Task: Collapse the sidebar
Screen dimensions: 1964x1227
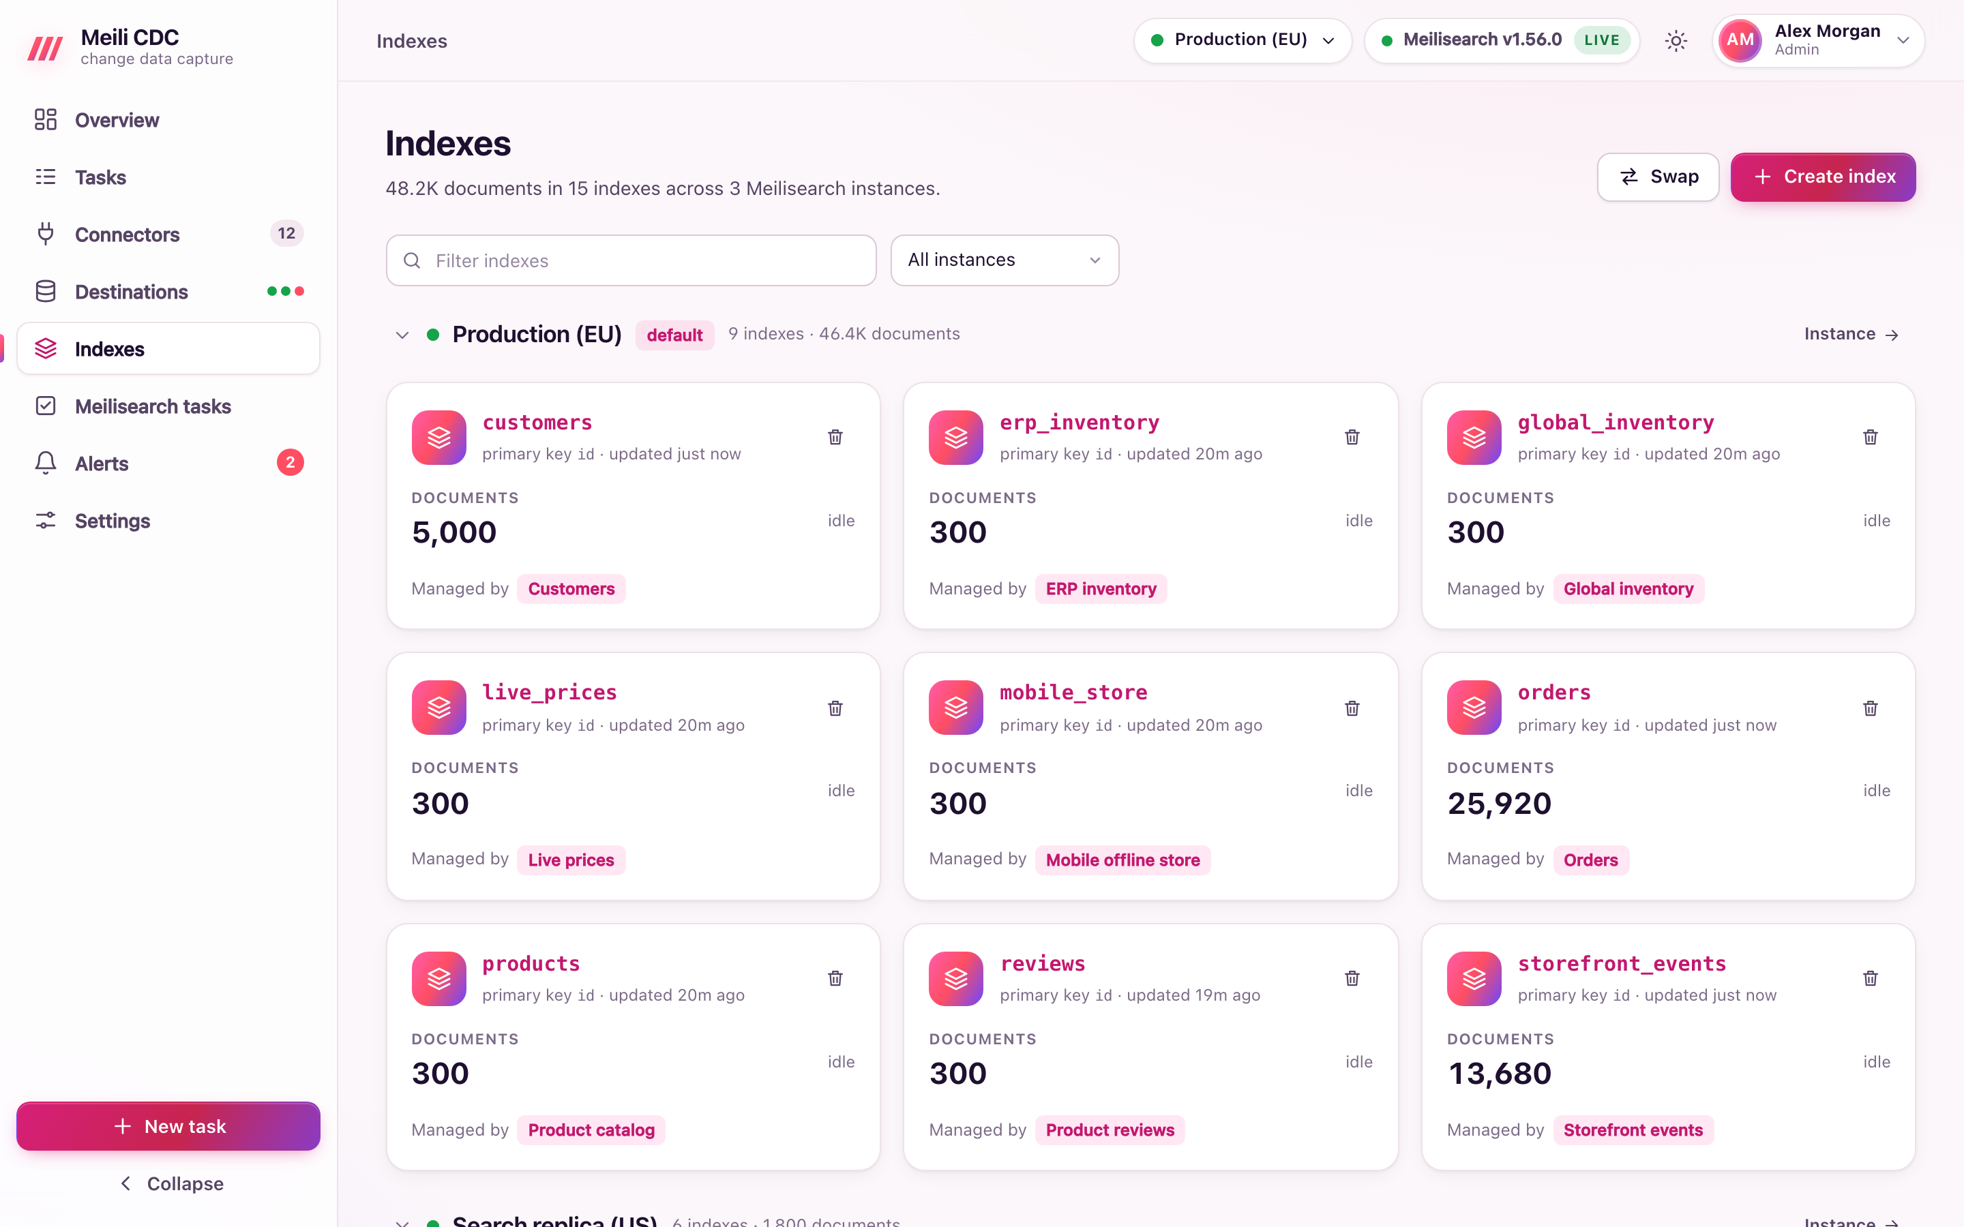Action: tap(169, 1183)
